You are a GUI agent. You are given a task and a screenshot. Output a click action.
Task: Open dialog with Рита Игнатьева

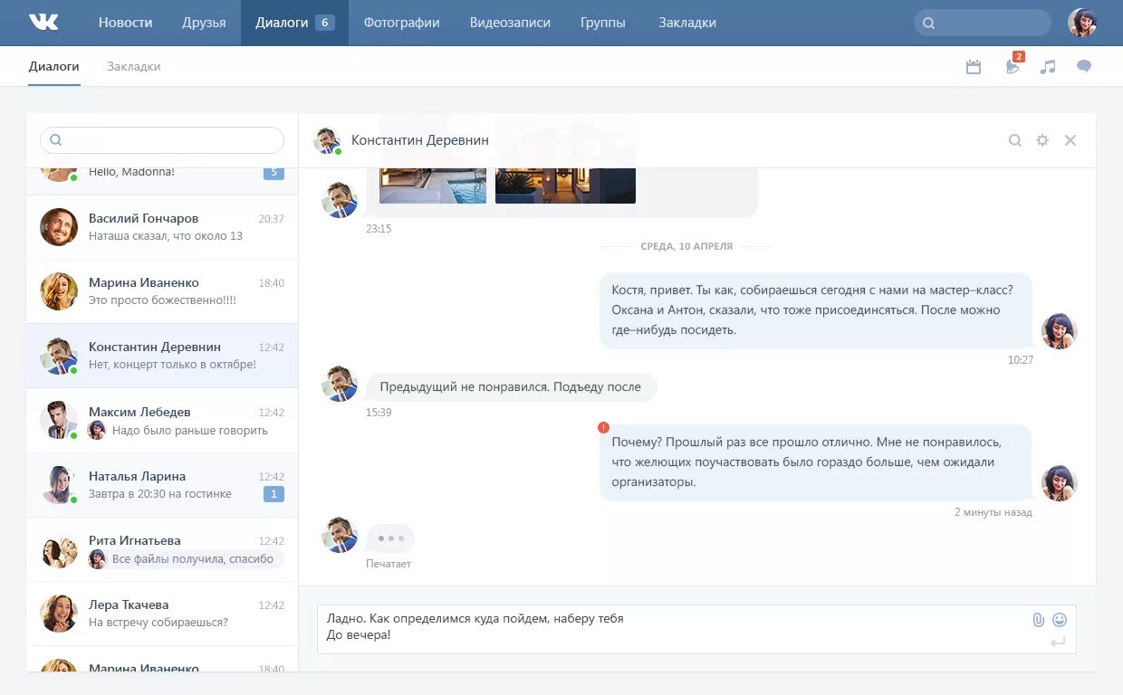[162, 549]
